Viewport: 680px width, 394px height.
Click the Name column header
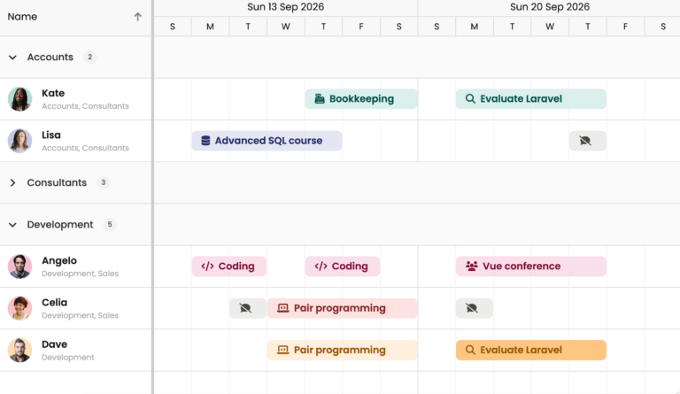(x=23, y=17)
